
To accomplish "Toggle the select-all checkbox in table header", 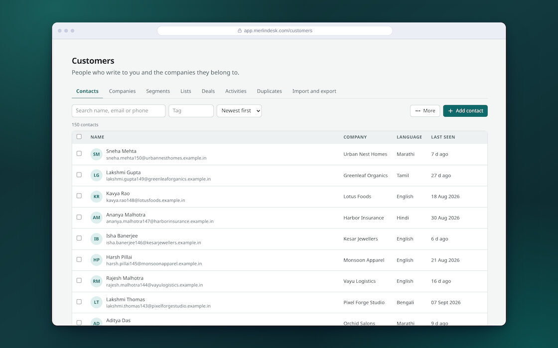I will (79, 137).
